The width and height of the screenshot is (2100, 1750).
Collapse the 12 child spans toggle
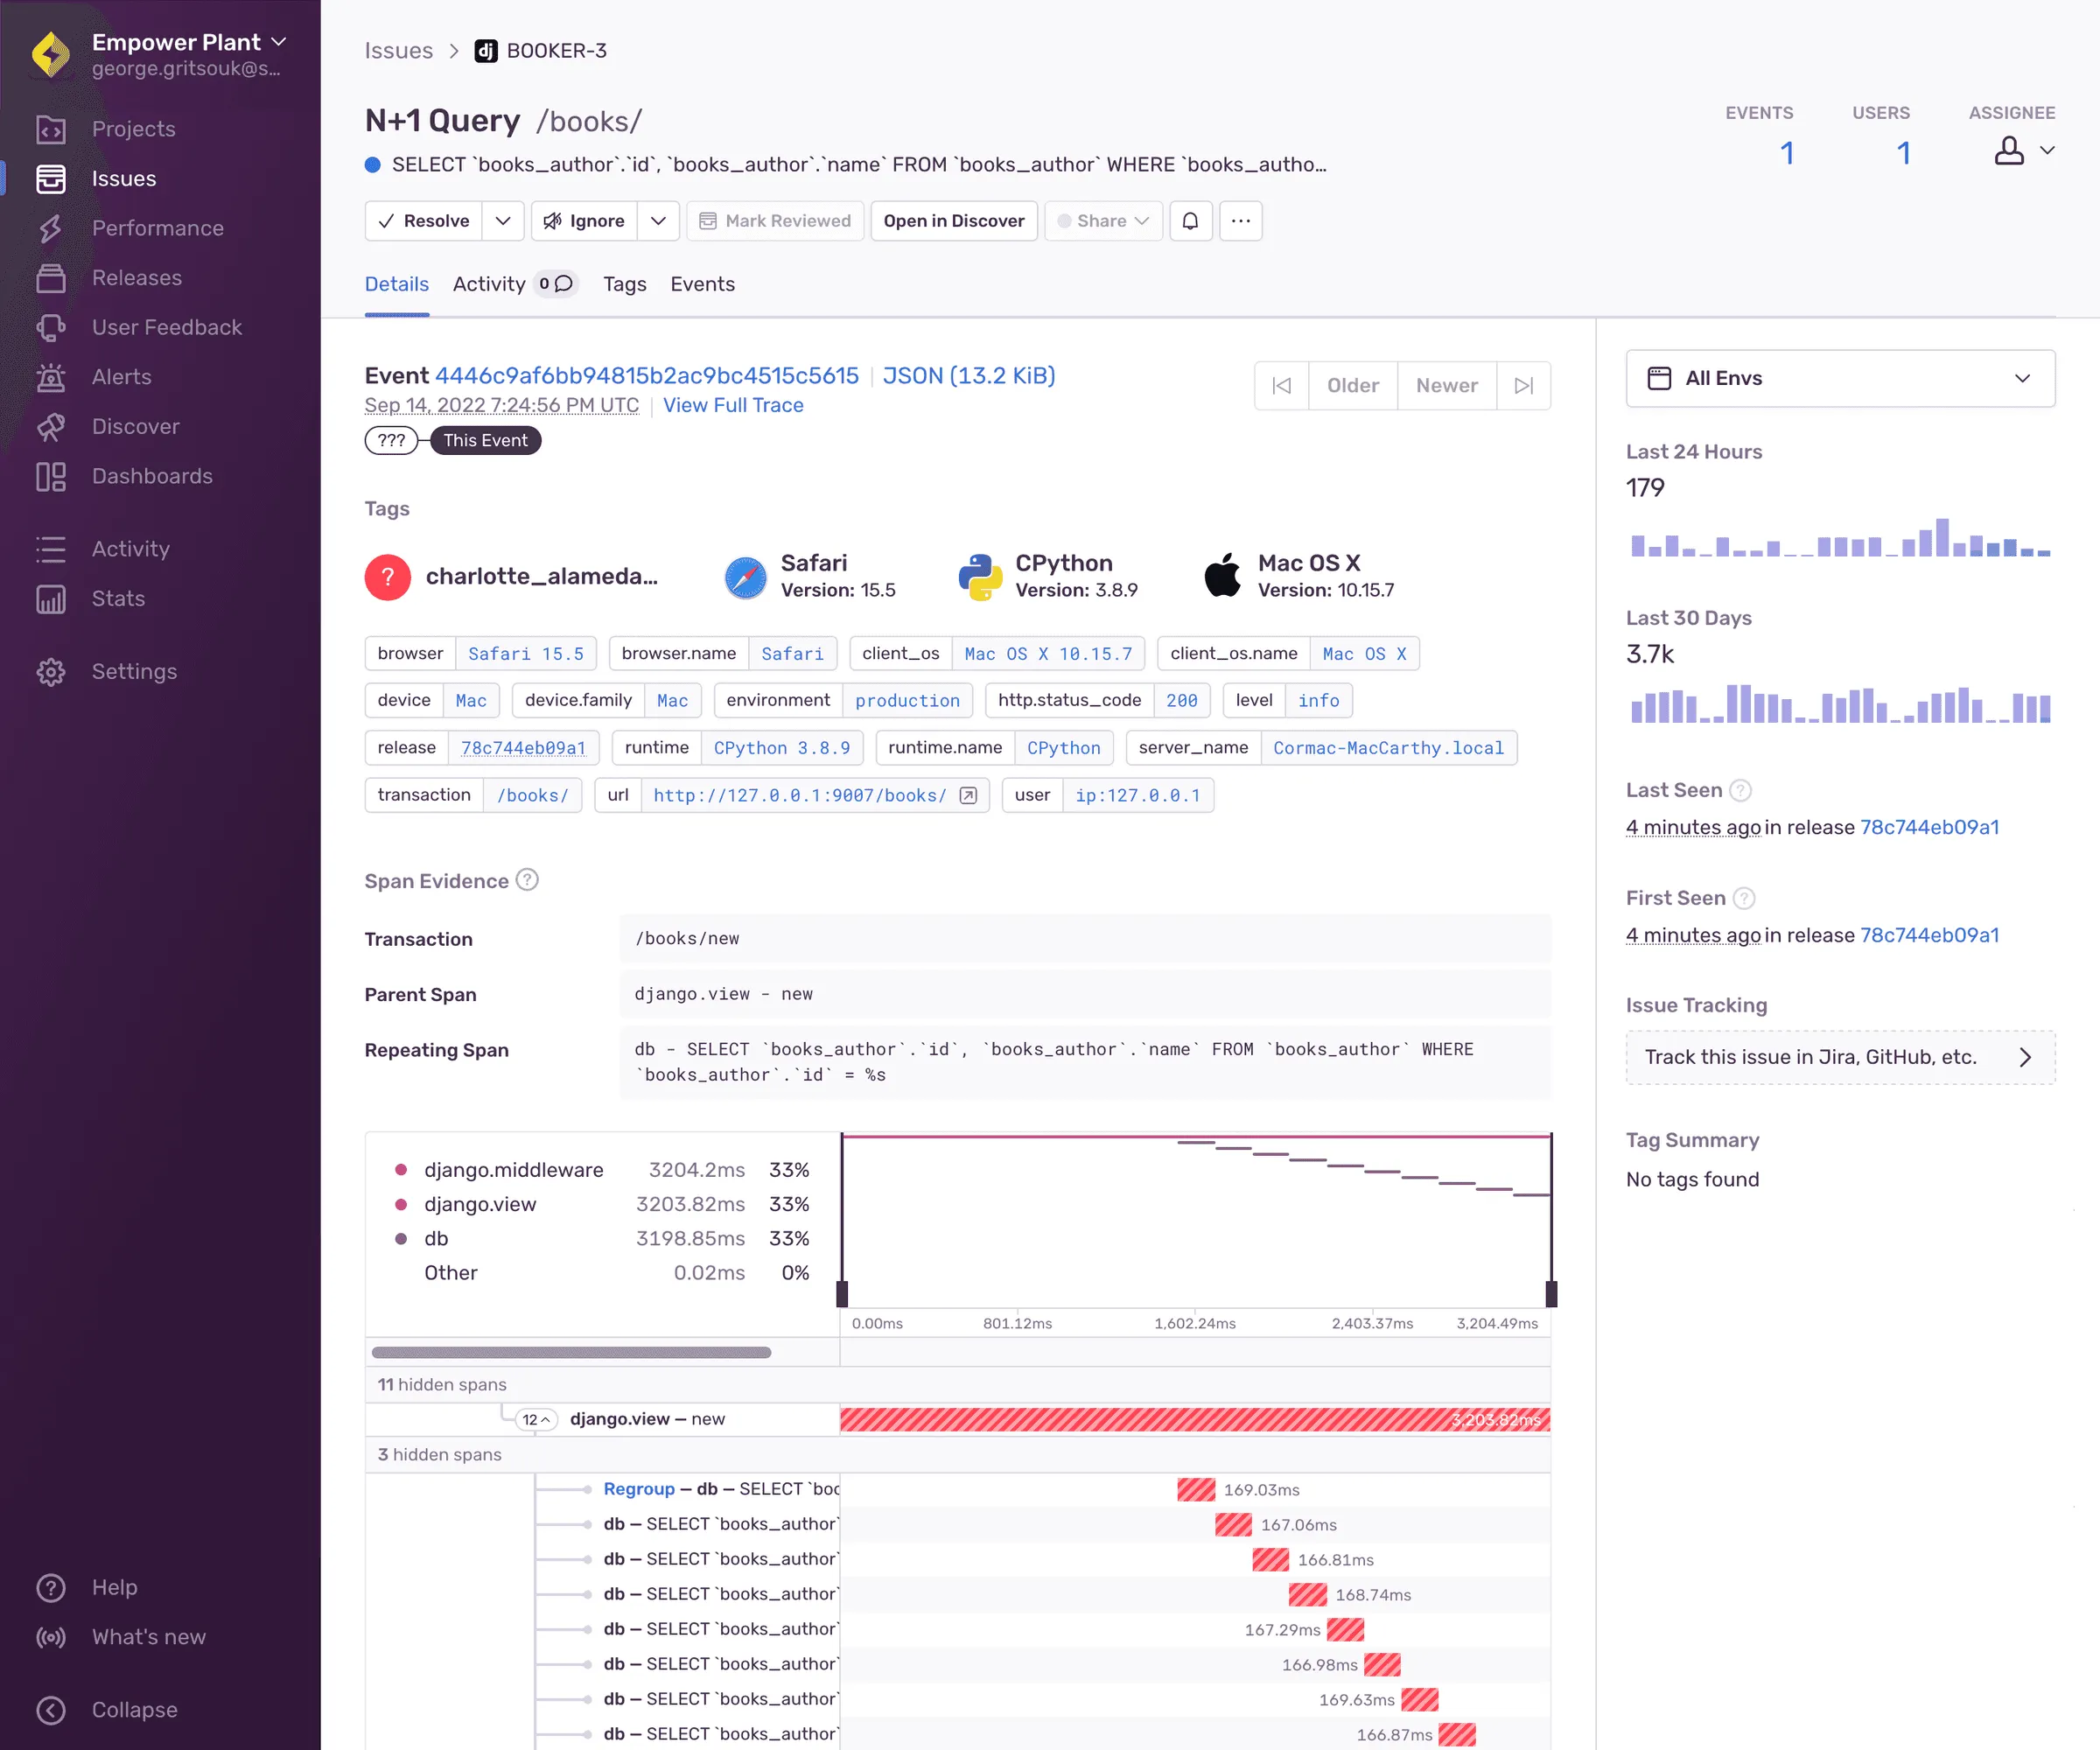click(536, 1419)
